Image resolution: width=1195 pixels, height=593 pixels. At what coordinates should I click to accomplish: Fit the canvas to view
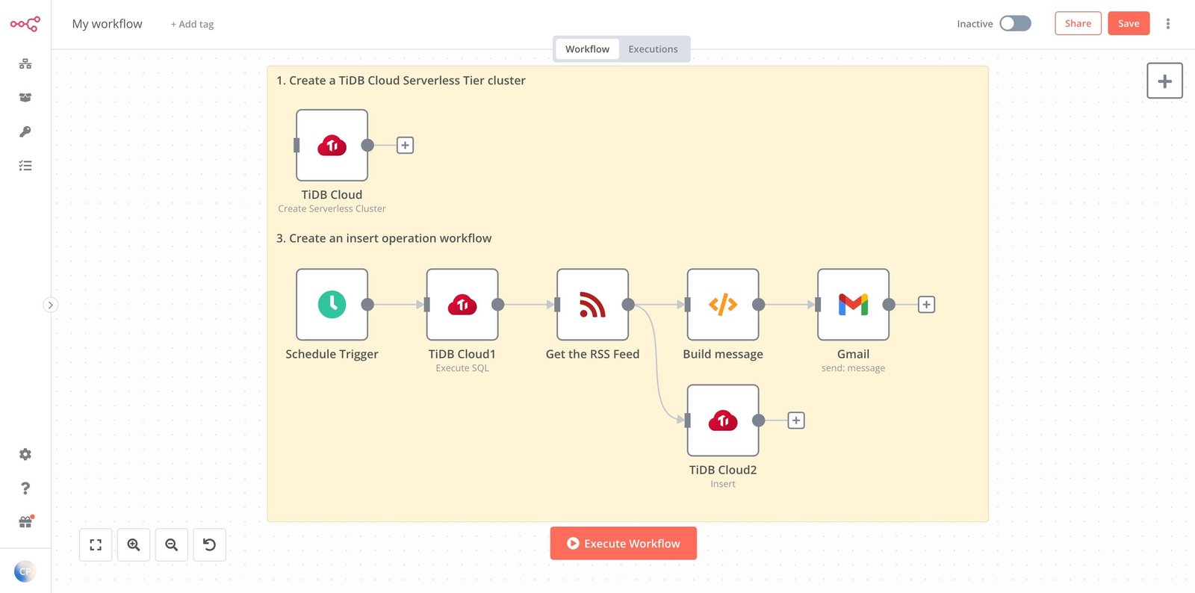tap(96, 544)
